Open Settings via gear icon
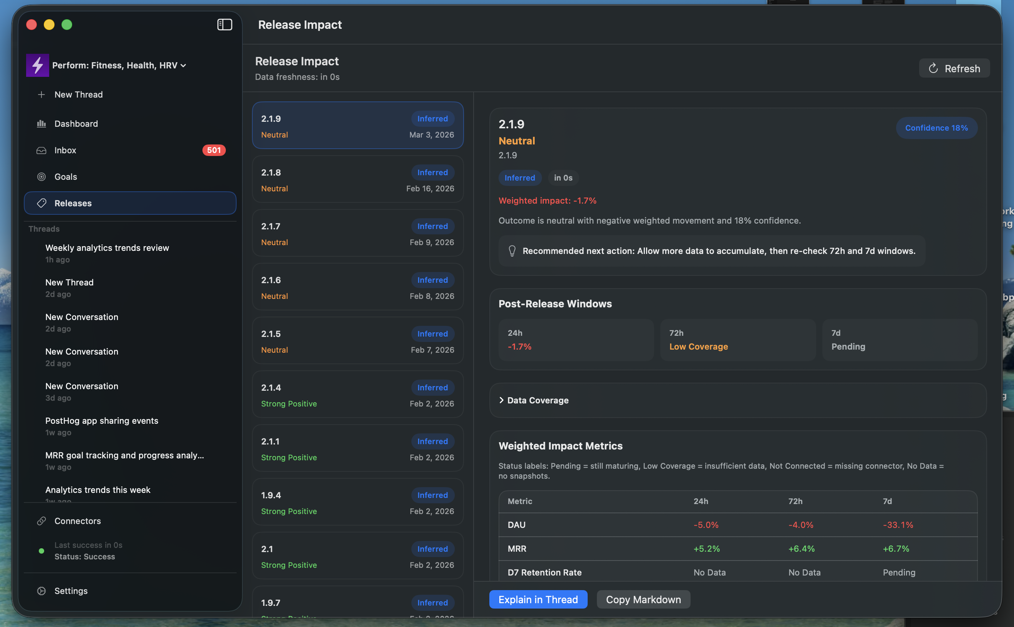This screenshot has height=627, width=1014. pos(41,591)
